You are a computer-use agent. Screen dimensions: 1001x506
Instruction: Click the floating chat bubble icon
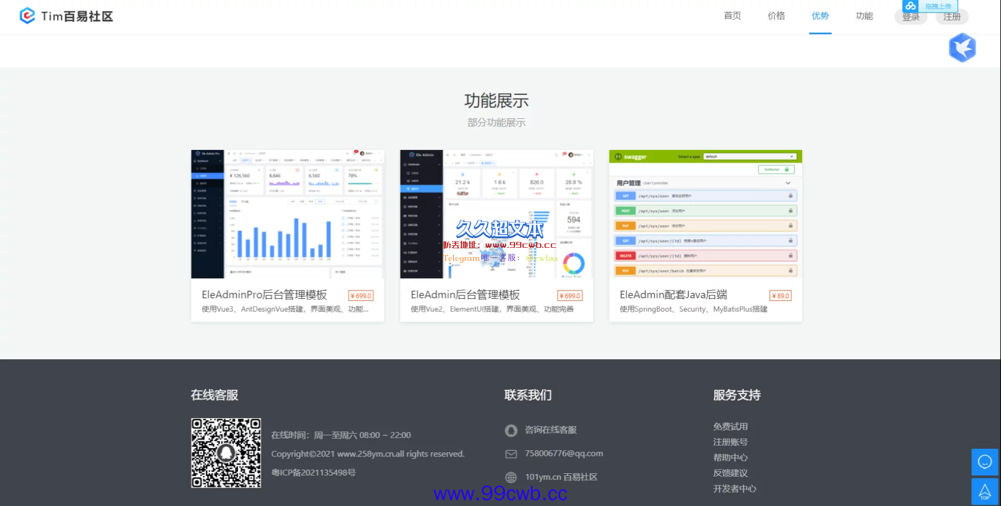(985, 462)
